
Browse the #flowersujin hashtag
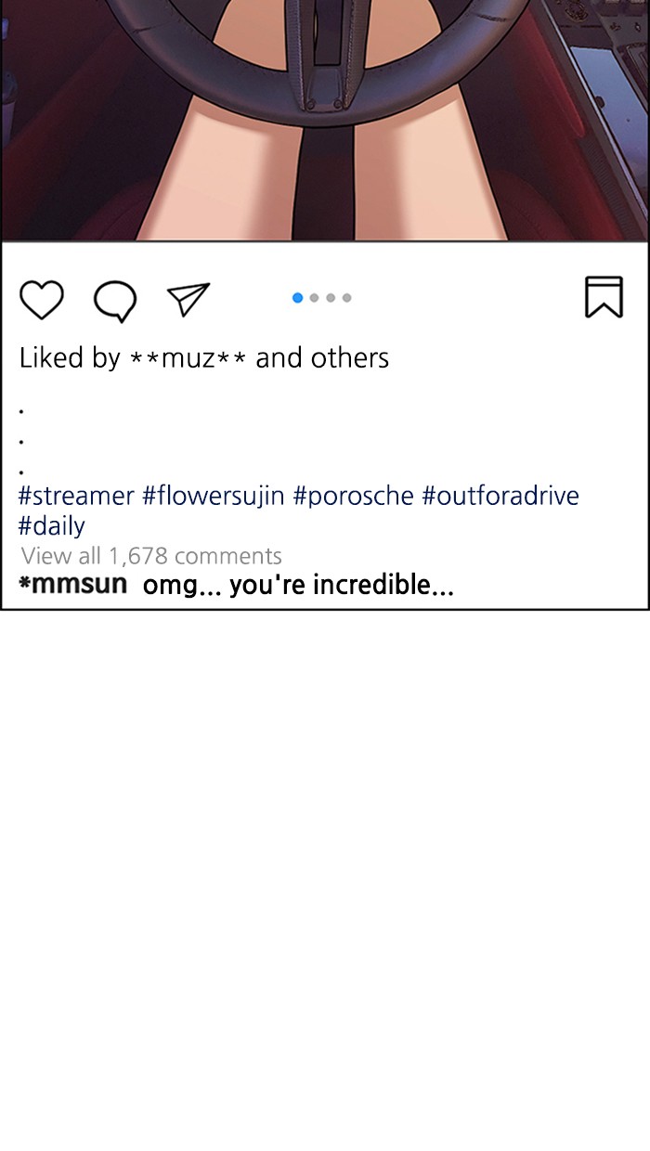(213, 496)
